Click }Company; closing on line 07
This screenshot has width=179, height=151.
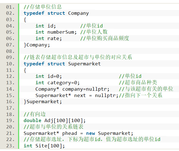(37, 45)
